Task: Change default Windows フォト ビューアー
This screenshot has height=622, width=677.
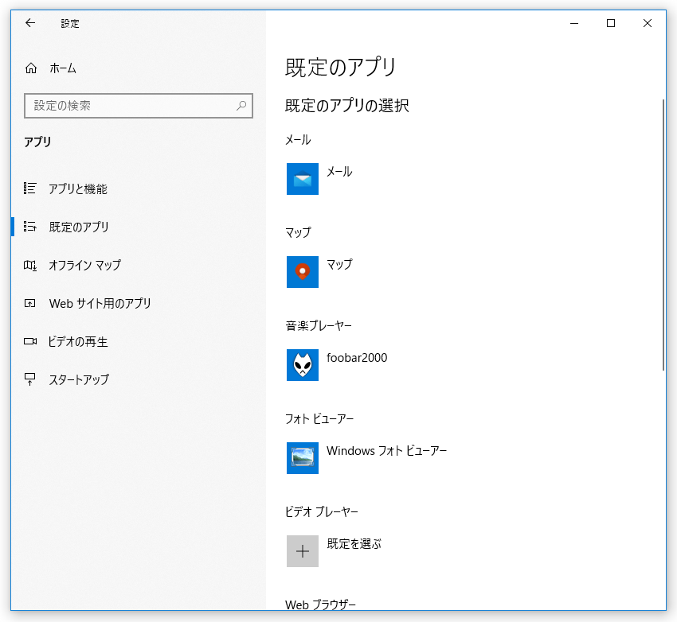Action: tap(386, 451)
